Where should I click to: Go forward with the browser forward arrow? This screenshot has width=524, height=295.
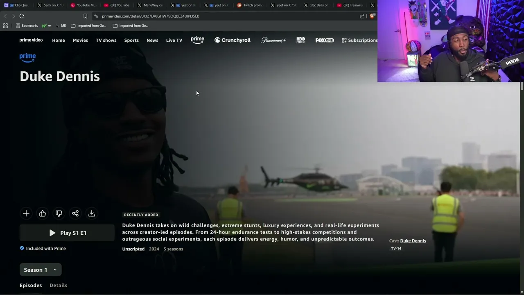(x=13, y=16)
